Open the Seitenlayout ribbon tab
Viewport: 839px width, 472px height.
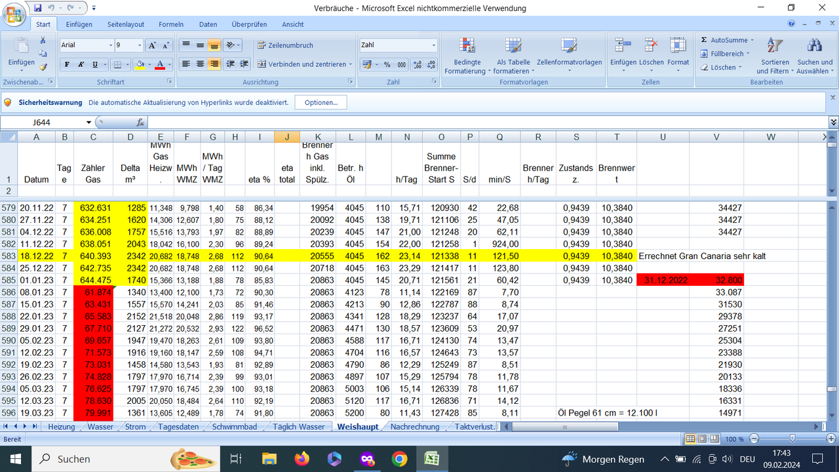coord(126,24)
